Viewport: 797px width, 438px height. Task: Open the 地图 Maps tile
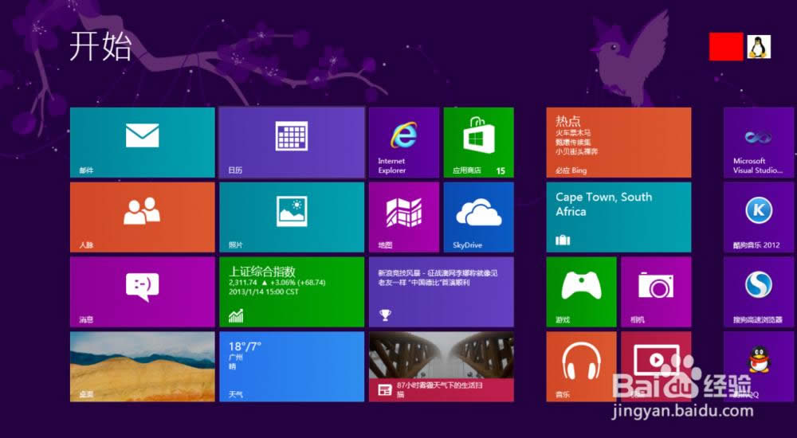click(x=403, y=217)
